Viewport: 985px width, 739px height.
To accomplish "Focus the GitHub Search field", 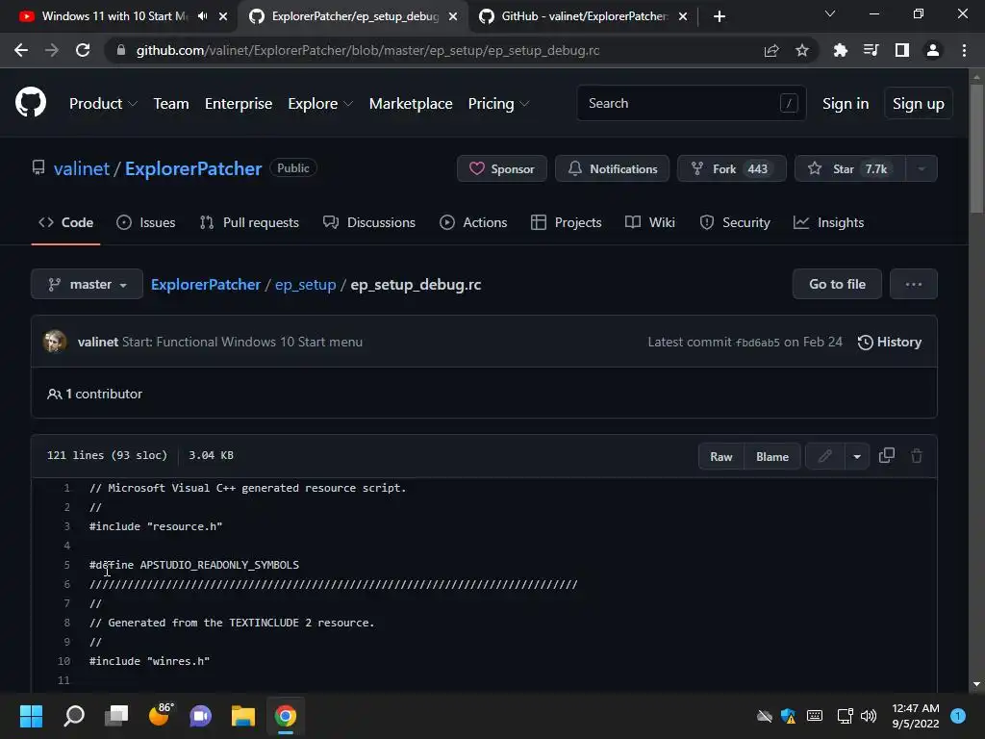I will tap(691, 103).
